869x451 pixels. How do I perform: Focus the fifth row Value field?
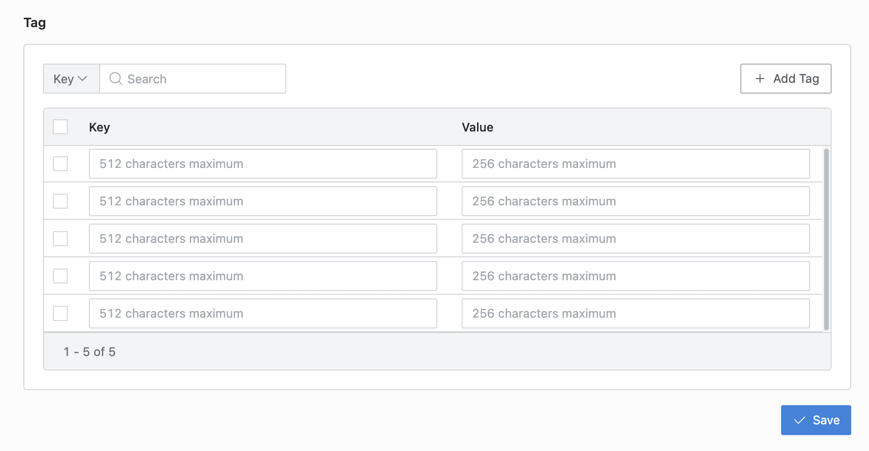click(x=636, y=313)
